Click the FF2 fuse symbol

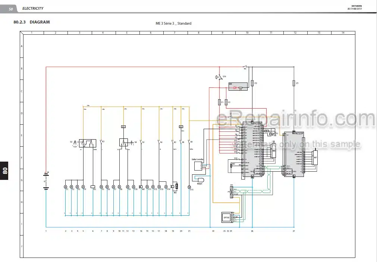(252, 83)
